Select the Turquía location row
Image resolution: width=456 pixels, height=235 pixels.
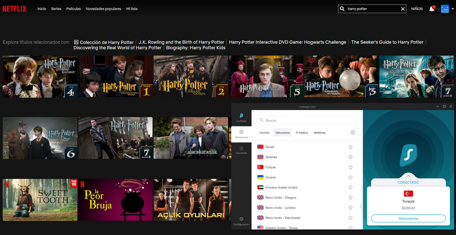(x=307, y=167)
